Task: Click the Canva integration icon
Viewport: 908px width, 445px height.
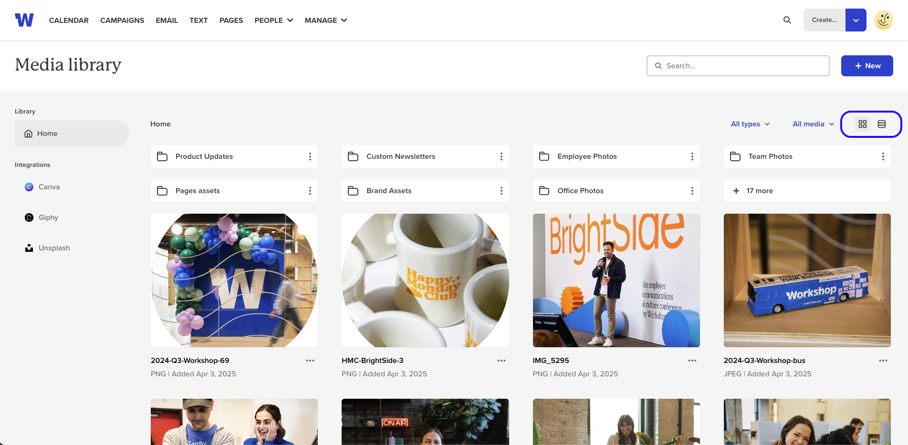Action: coord(29,187)
